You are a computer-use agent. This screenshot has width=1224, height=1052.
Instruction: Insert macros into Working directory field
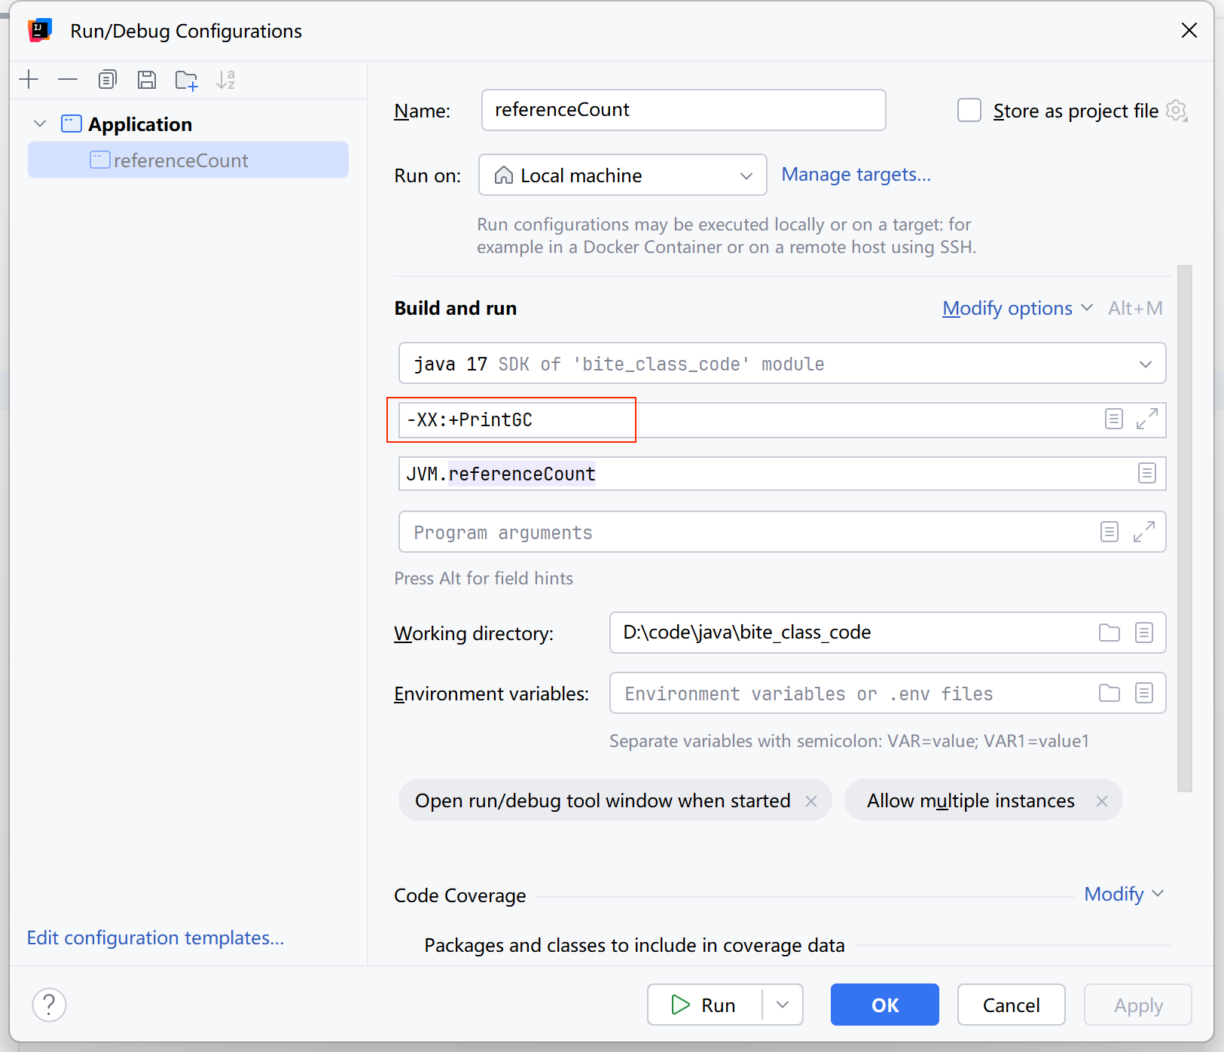(1144, 633)
